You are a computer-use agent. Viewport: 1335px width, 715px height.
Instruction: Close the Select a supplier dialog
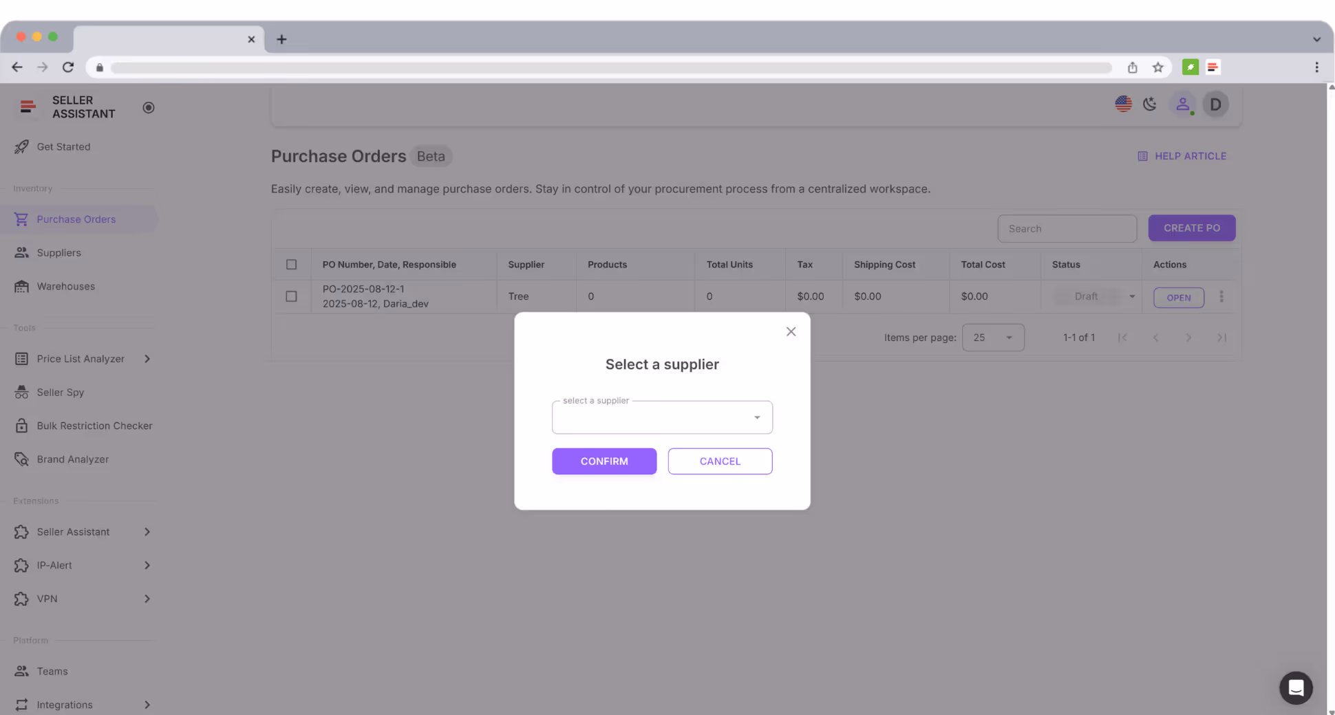coord(791,331)
